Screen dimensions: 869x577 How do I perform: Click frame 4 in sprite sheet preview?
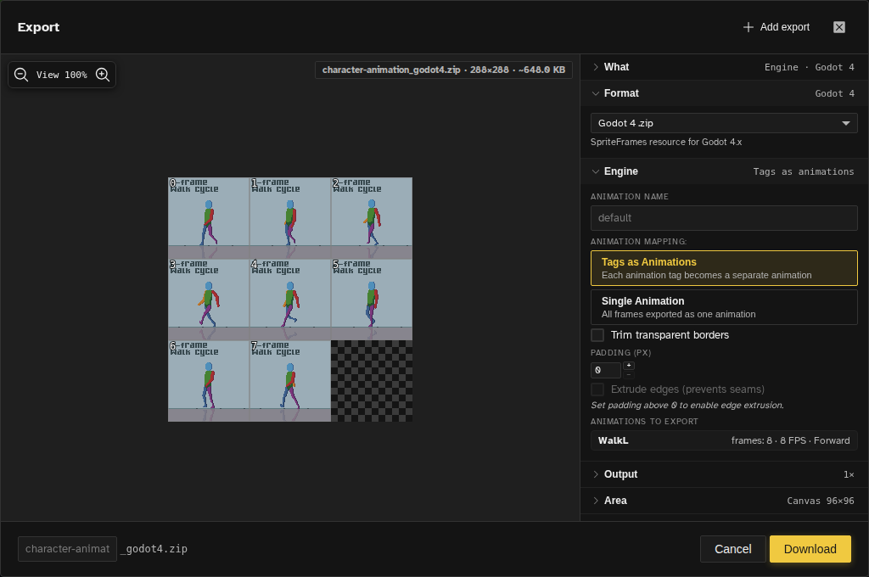coord(290,300)
